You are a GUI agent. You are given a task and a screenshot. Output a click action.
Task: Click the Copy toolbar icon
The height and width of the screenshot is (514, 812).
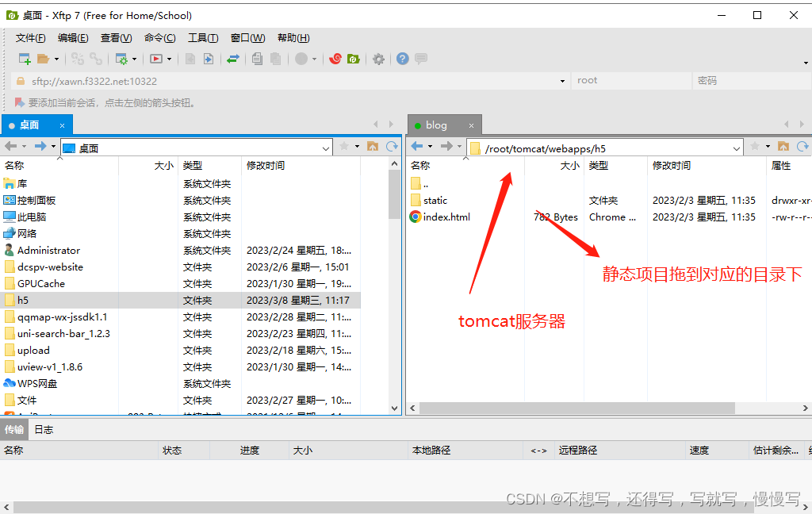coord(257,59)
